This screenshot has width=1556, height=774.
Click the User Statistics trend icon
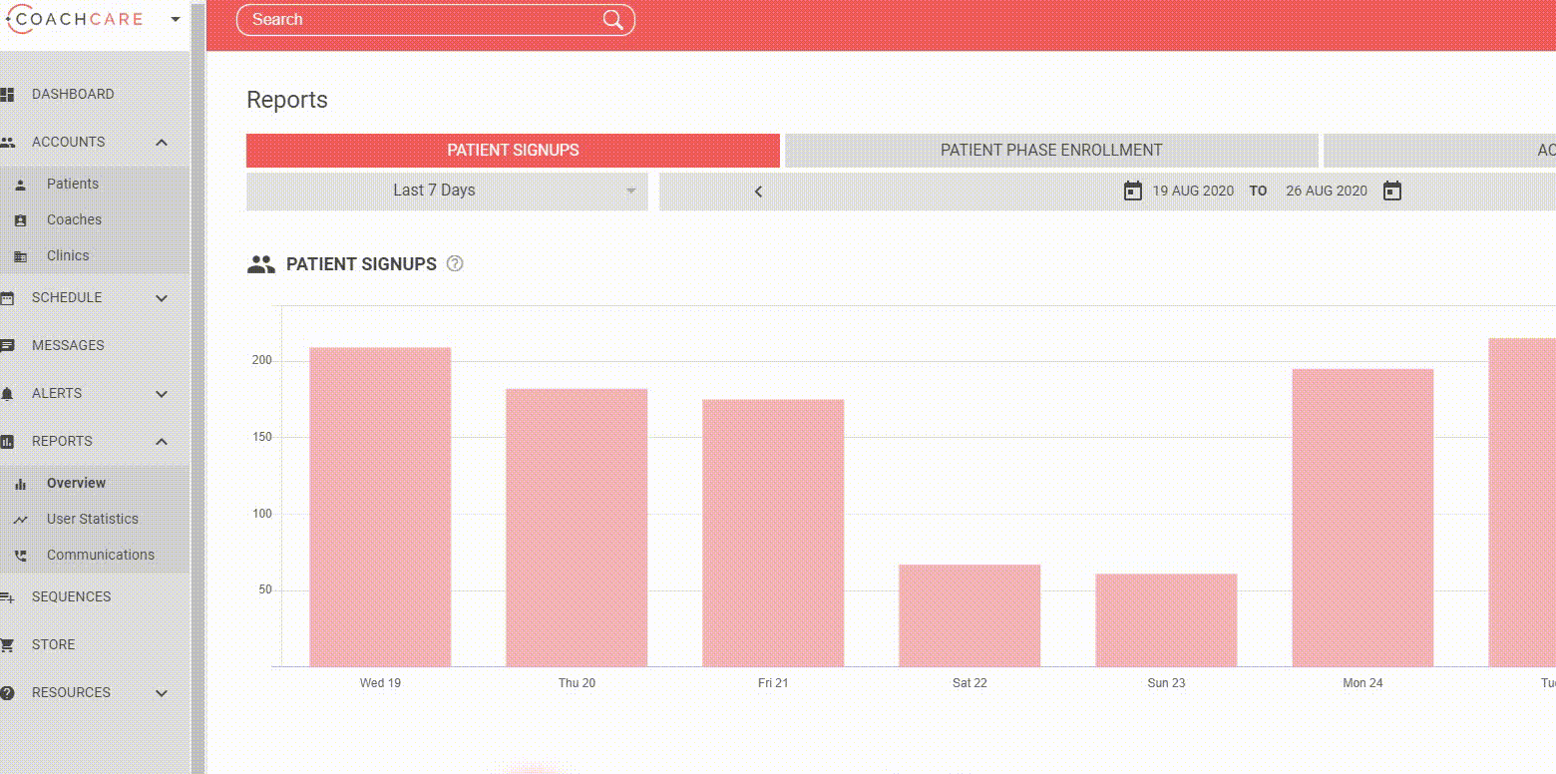click(x=21, y=520)
